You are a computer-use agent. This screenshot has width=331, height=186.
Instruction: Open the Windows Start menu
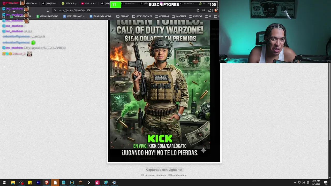coord(4,183)
